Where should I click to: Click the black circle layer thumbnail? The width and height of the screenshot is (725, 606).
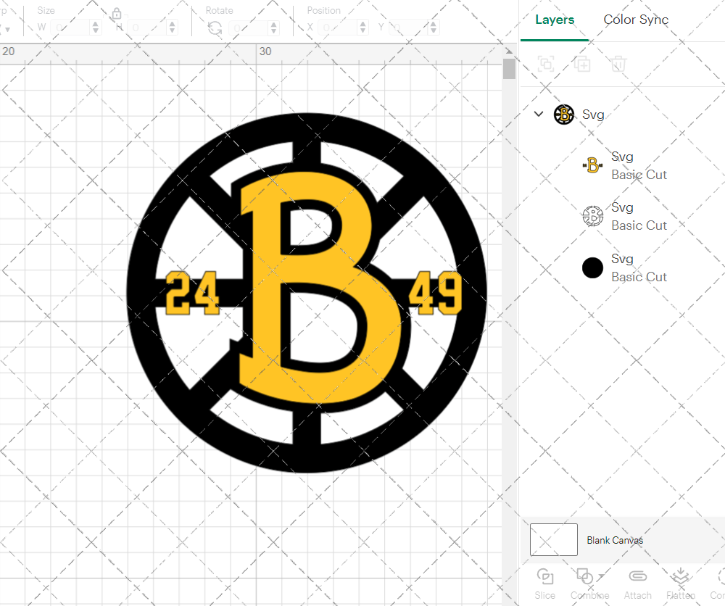point(592,267)
